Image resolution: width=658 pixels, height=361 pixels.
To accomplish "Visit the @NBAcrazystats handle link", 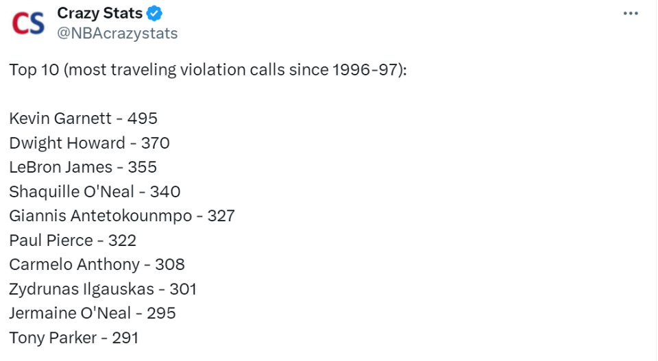I will pyautogui.click(x=117, y=34).
